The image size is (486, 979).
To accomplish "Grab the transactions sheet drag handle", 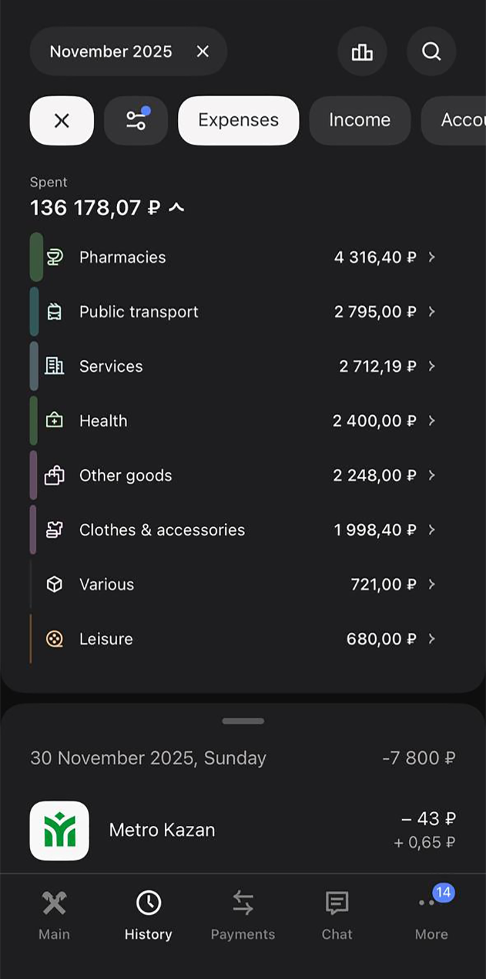I will (243, 721).
